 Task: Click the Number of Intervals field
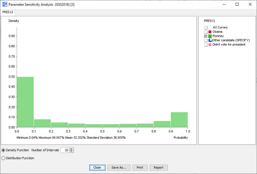[66, 150]
